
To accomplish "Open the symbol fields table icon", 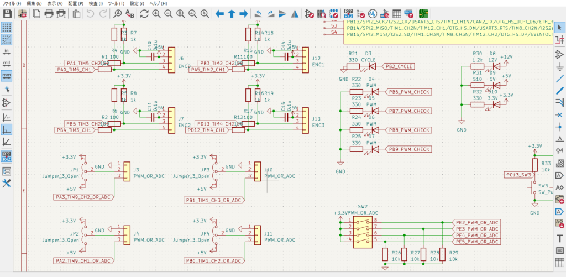I will (x=397, y=13).
